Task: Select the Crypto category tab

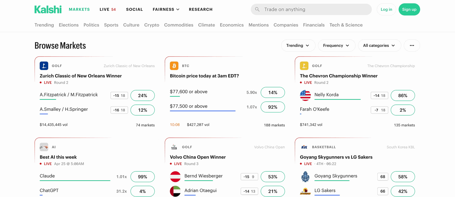Action: tap(152, 25)
